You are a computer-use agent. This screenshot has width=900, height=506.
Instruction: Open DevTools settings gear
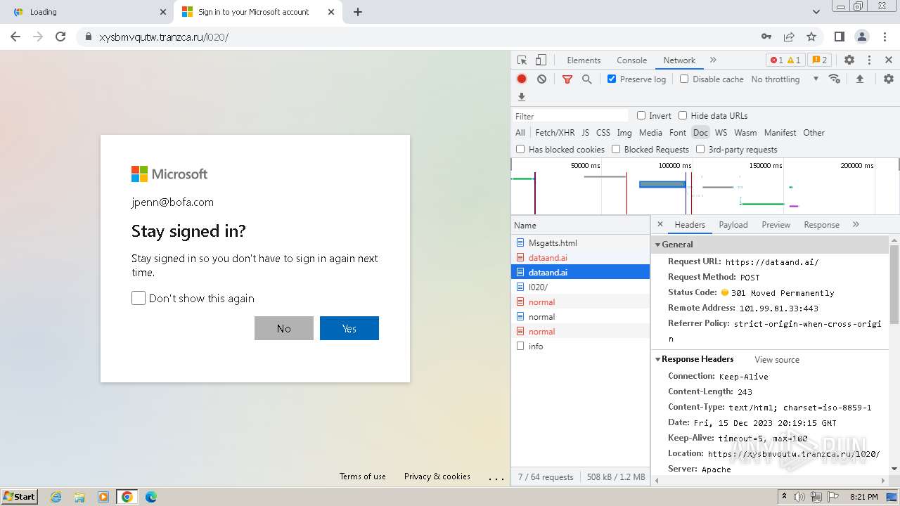click(x=849, y=60)
